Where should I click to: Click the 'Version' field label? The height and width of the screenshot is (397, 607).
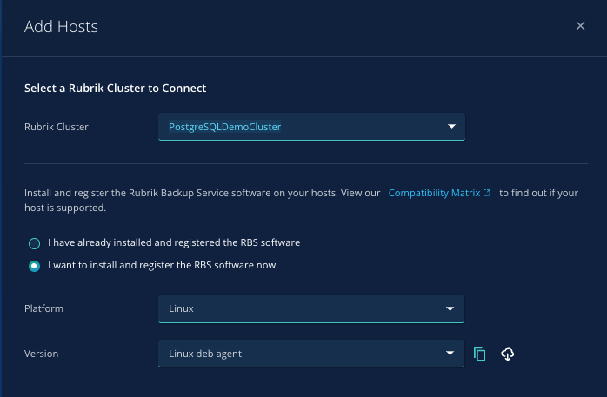(x=42, y=354)
